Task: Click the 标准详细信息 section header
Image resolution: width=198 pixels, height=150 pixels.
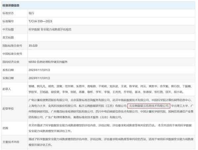Action: 11,5
